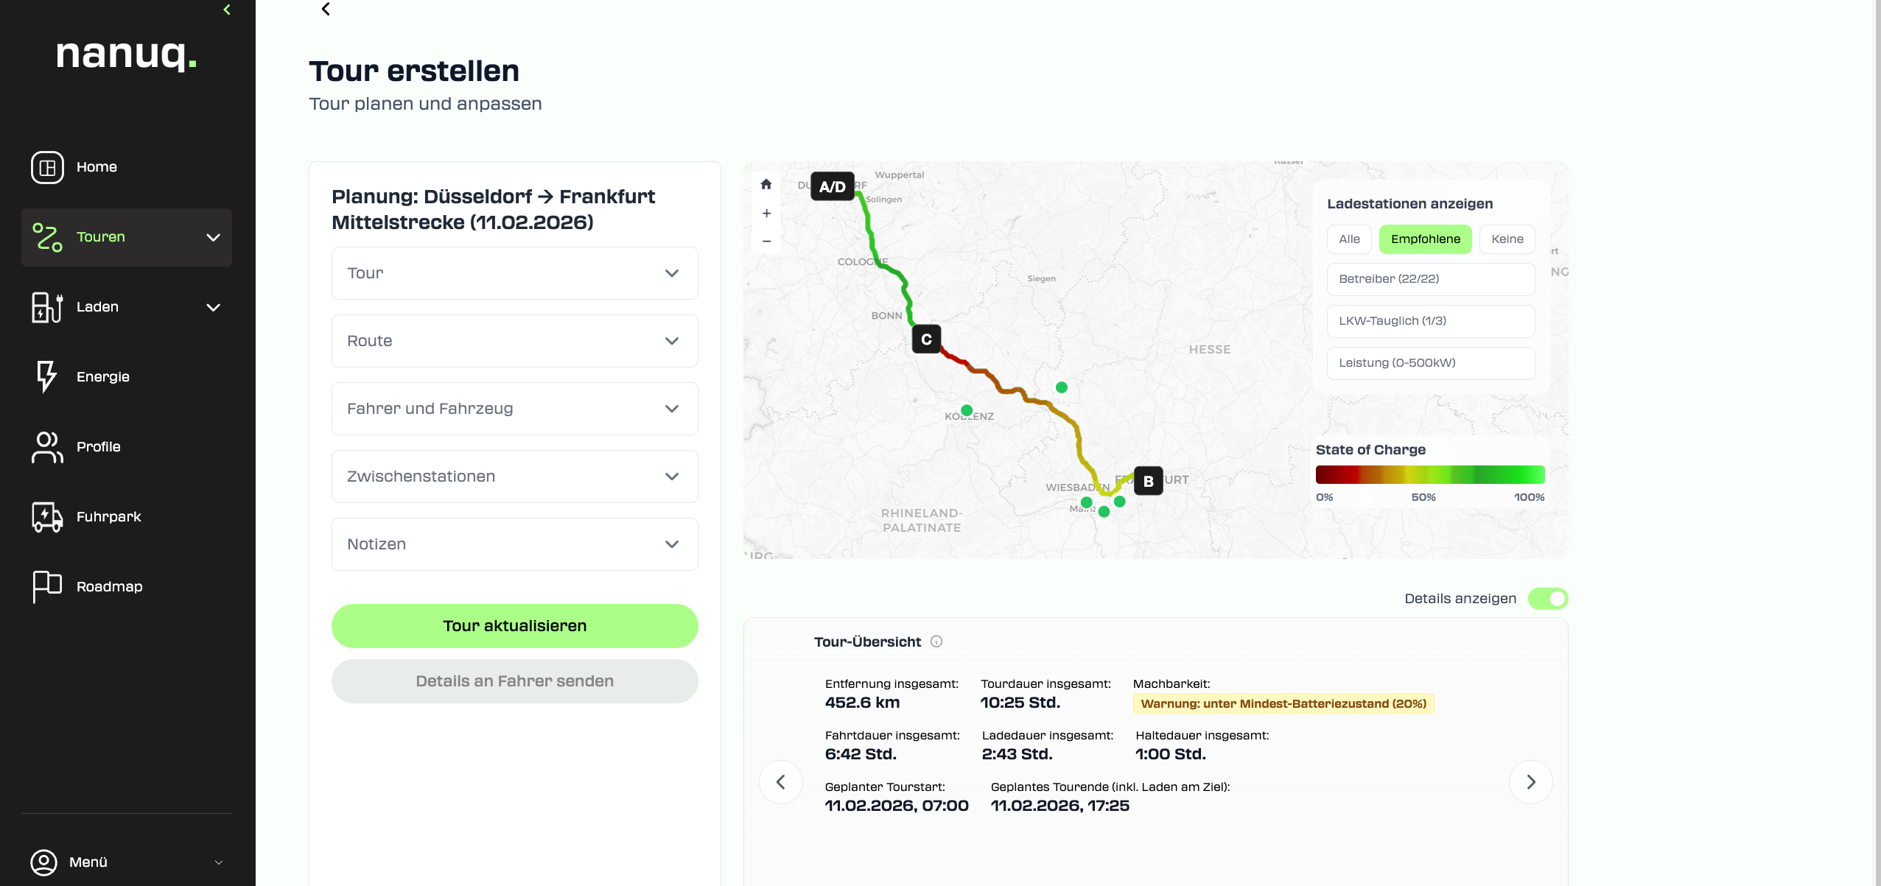The image size is (1881, 886).
Task: Open the Home menu item
Action: click(x=97, y=166)
